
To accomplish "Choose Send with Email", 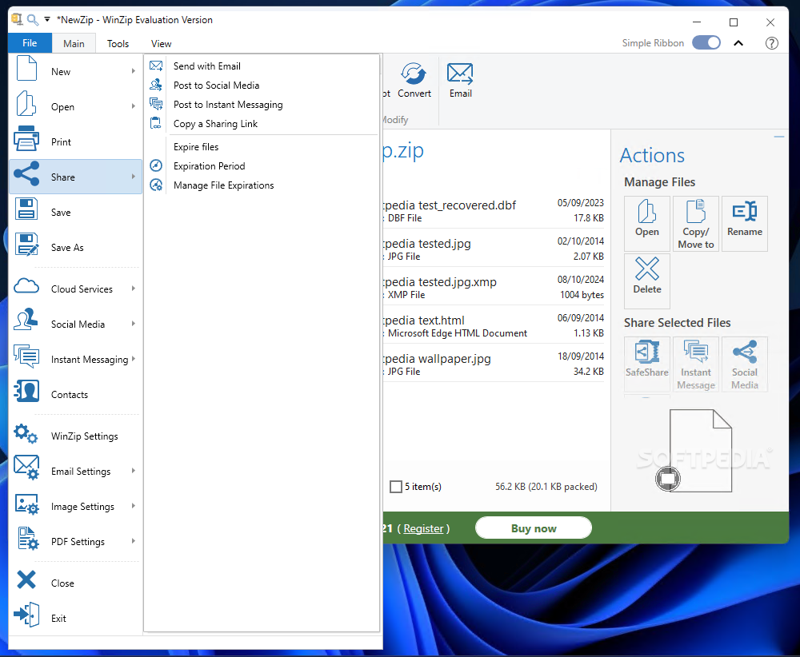I will 262,66.
